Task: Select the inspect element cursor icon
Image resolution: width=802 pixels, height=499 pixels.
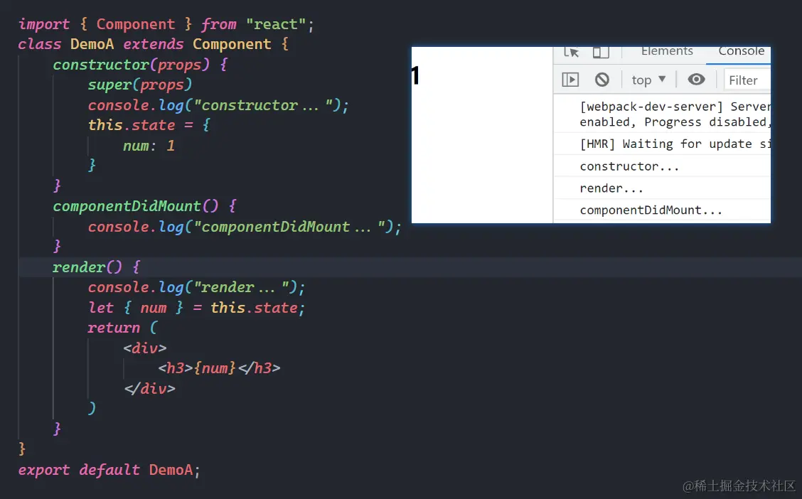Action: [x=572, y=52]
